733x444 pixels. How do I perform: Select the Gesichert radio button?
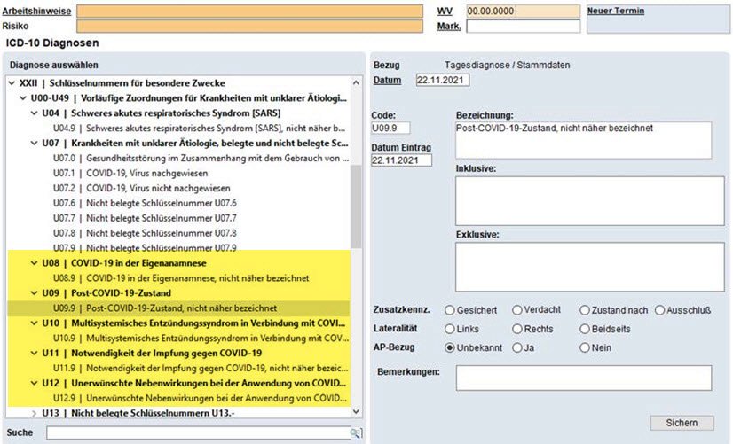[x=450, y=310]
